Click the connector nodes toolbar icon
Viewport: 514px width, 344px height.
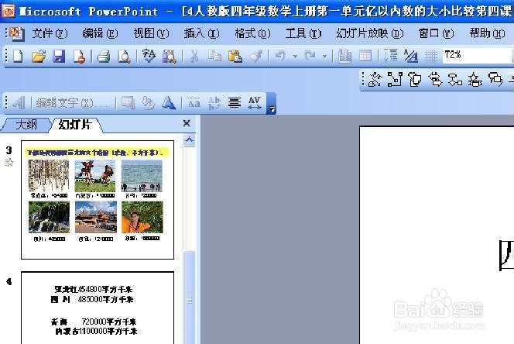click(395, 80)
